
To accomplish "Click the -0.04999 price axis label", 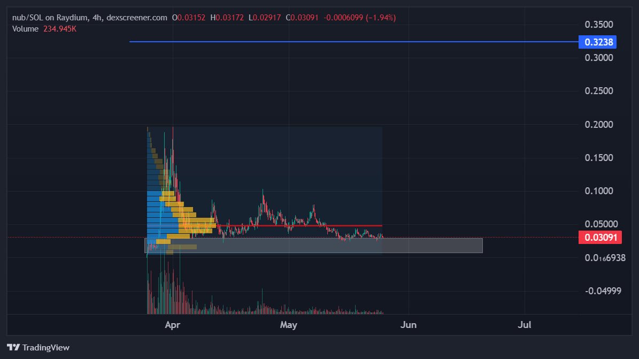I will coord(603,291).
